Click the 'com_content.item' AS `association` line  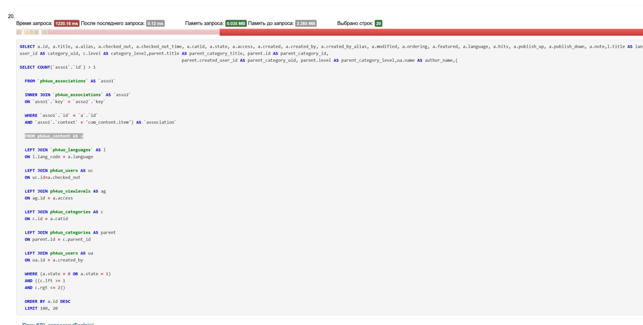100,122
